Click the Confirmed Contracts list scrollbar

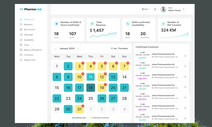(189, 78)
